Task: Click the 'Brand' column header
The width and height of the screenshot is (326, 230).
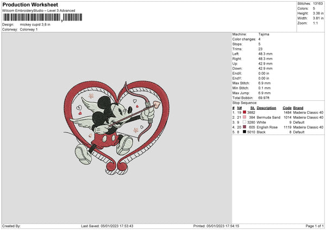Action: 298,108
